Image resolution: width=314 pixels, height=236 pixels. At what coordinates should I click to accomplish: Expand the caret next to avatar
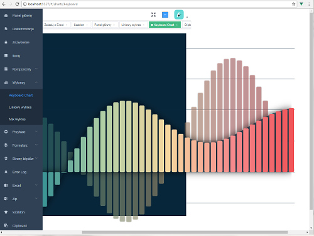tap(187, 17)
